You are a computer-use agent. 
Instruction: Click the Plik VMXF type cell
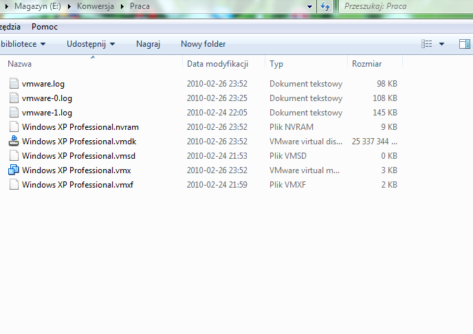[x=287, y=185]
